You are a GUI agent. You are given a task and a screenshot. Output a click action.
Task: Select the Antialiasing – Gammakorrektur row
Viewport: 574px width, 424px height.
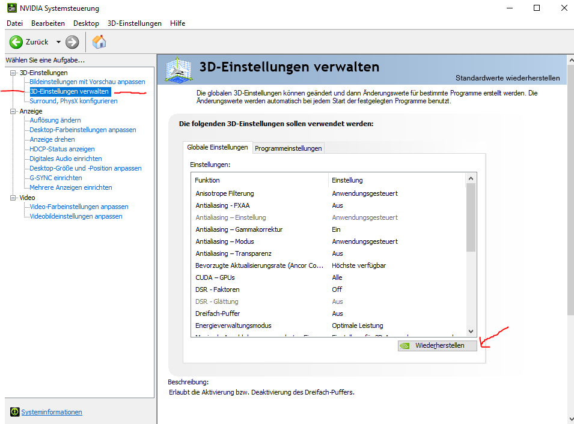[329, 229]
